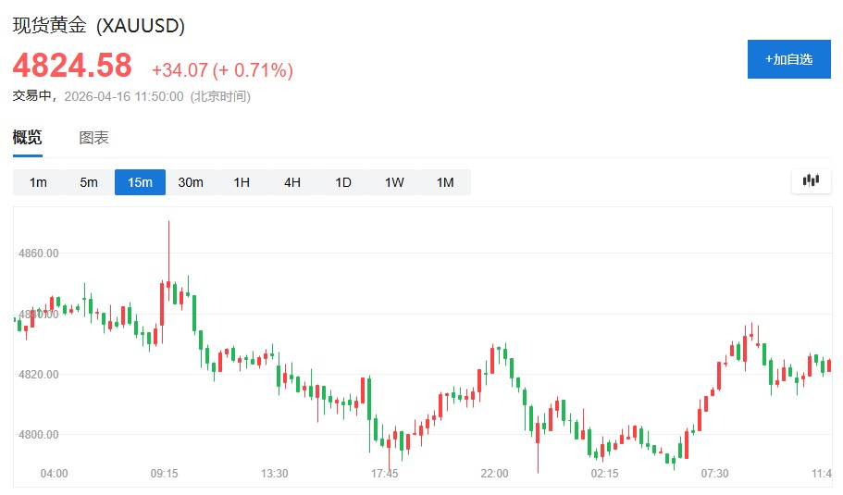Screen dimensions: 843x495
Task: Choose the 30m interval
Action: coord(191,182)
